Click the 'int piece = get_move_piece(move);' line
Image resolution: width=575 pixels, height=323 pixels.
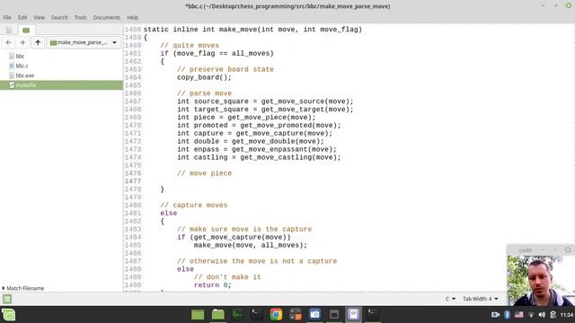pyautogui.click(x=246, y=118)
